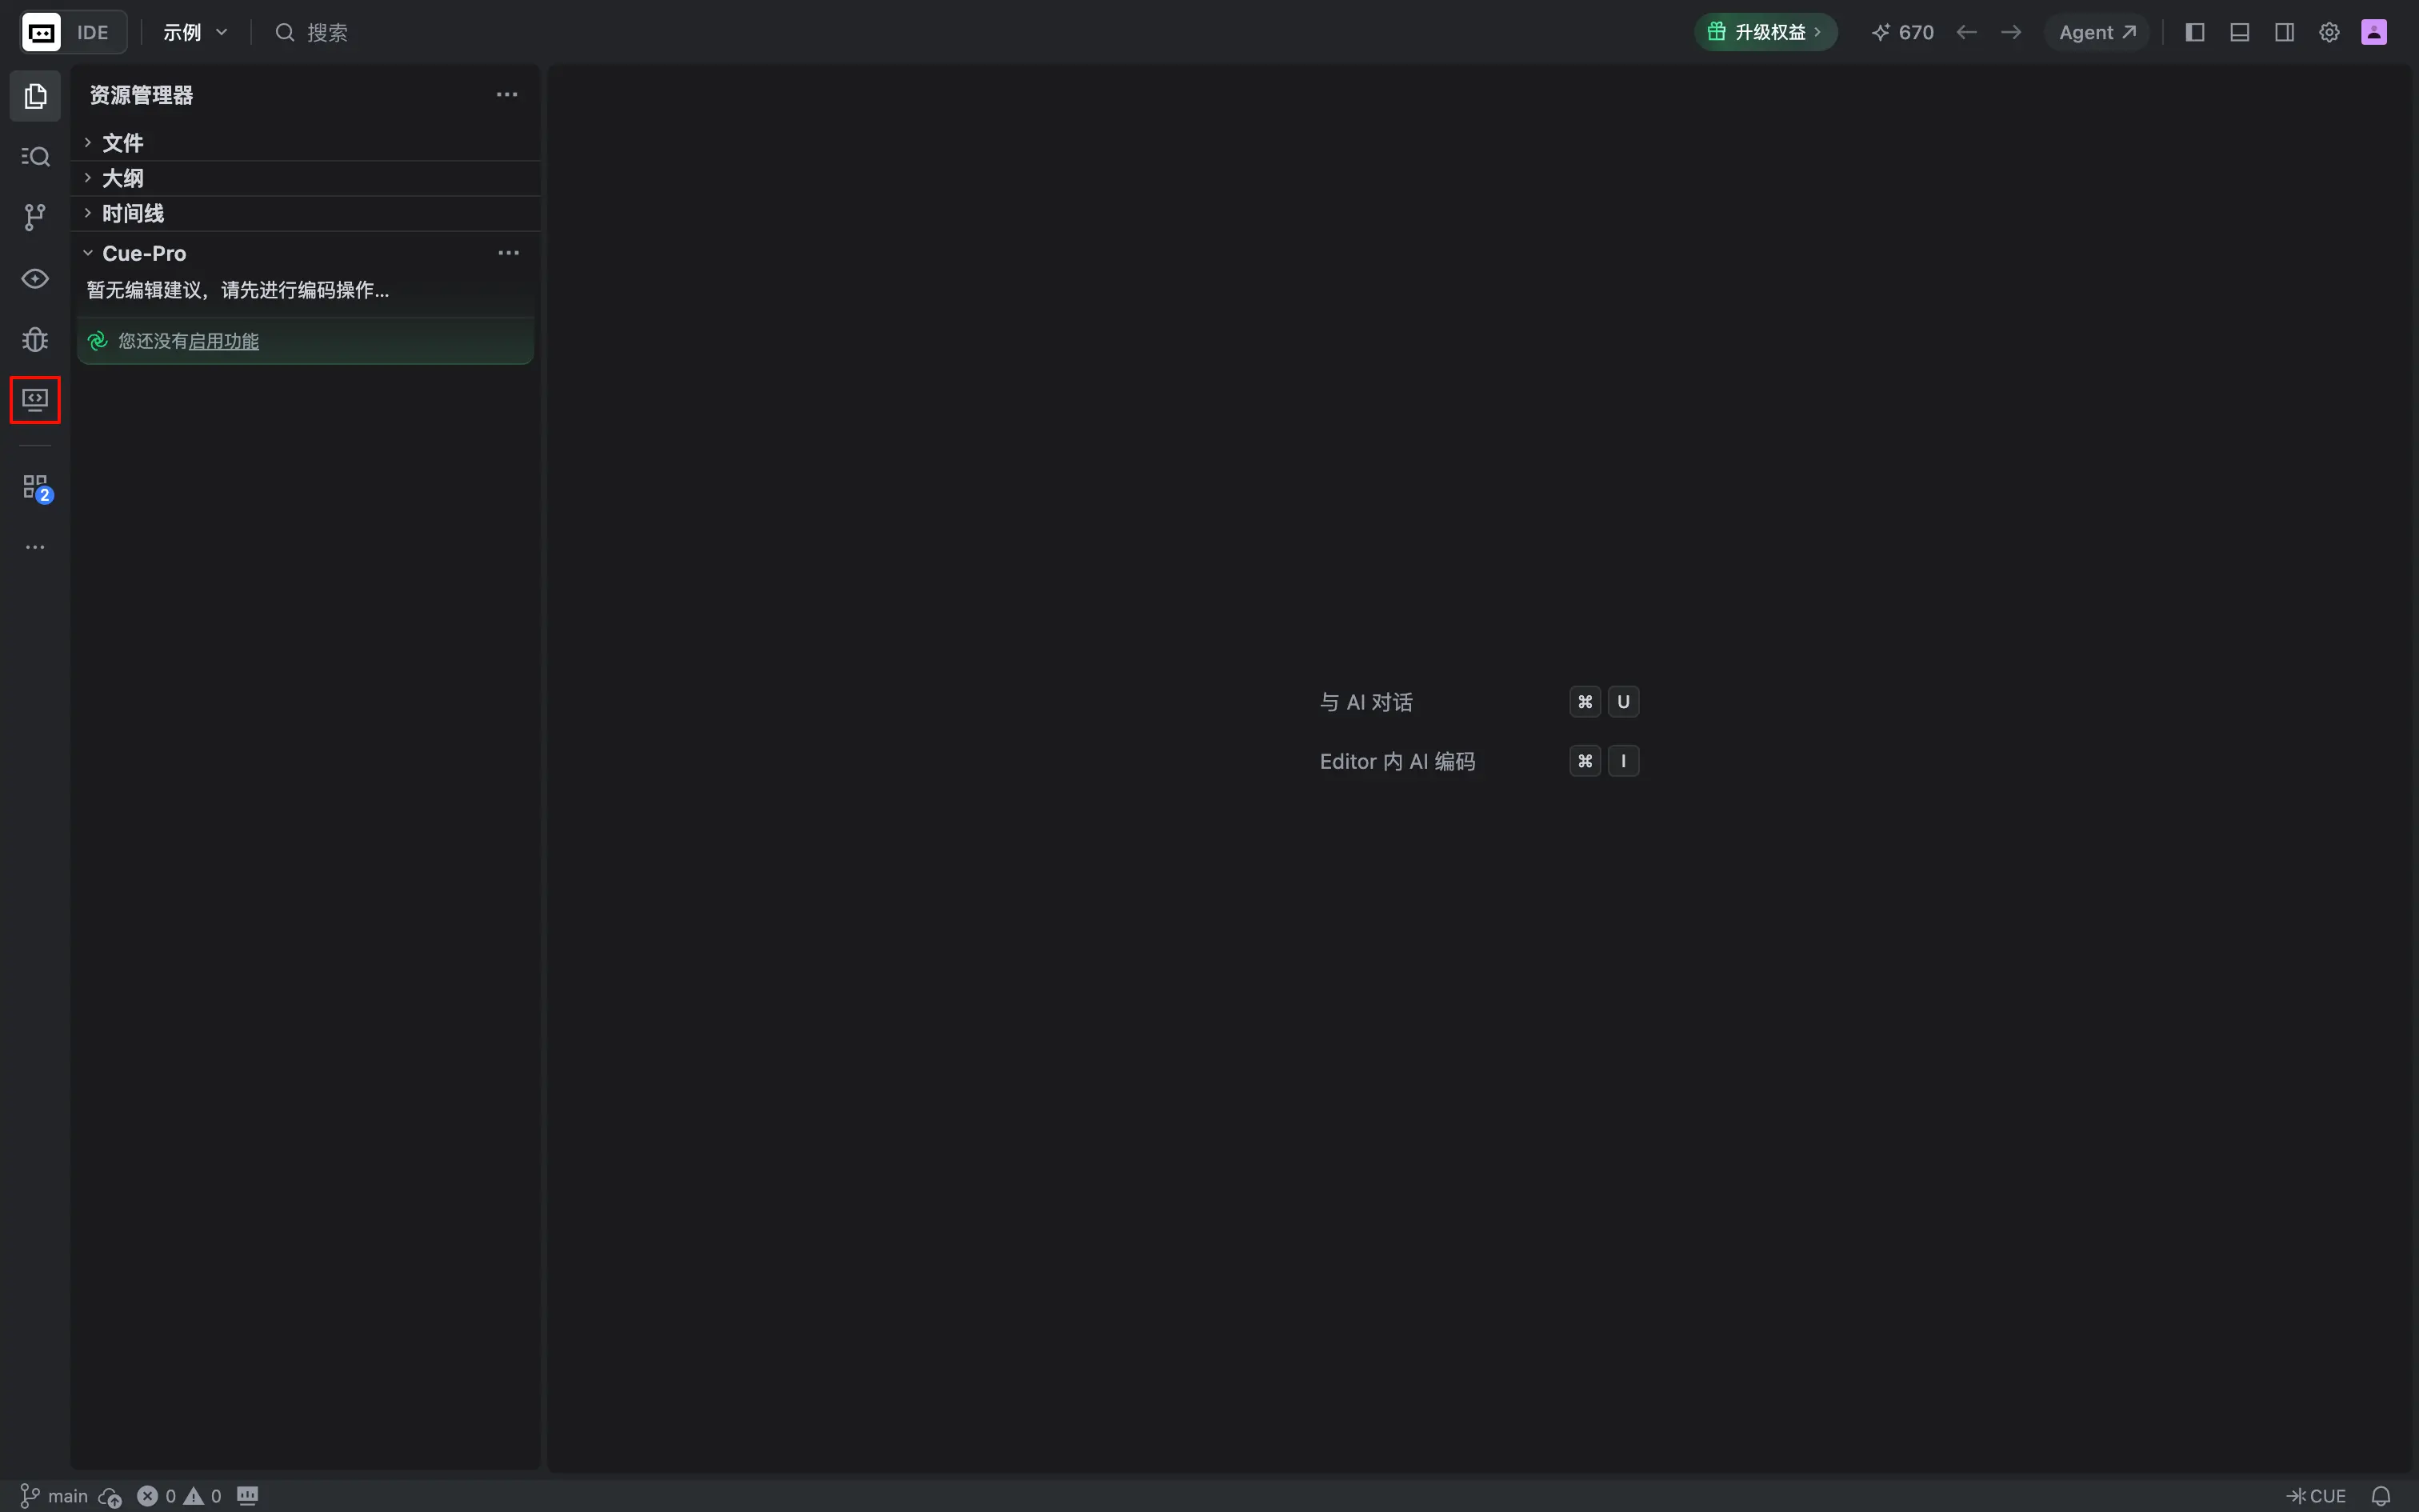The height and width of the screenshot is (1512, 2419).
Task: Open the settings gear in title bar
Action: pyautogui.click(x=2329, y=32)
